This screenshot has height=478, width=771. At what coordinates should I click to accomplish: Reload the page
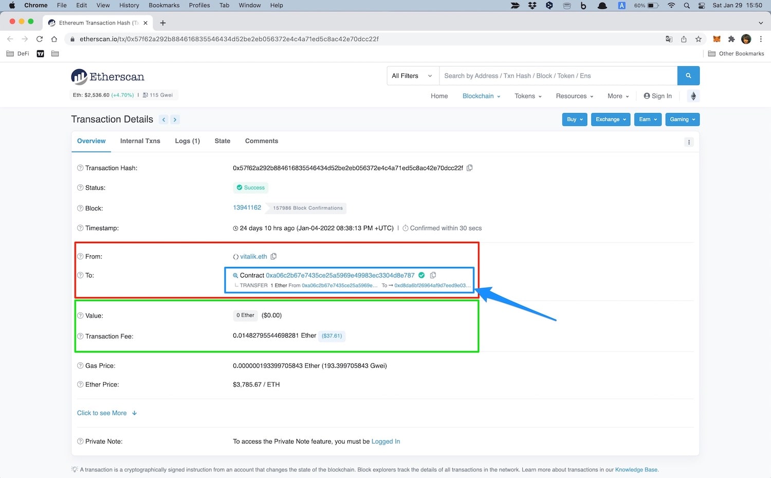point(39,39)
